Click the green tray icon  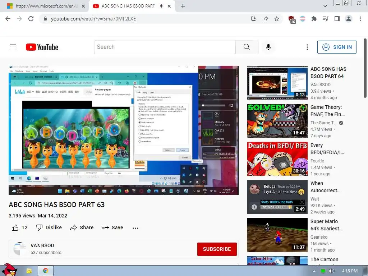tap(323, 271)
